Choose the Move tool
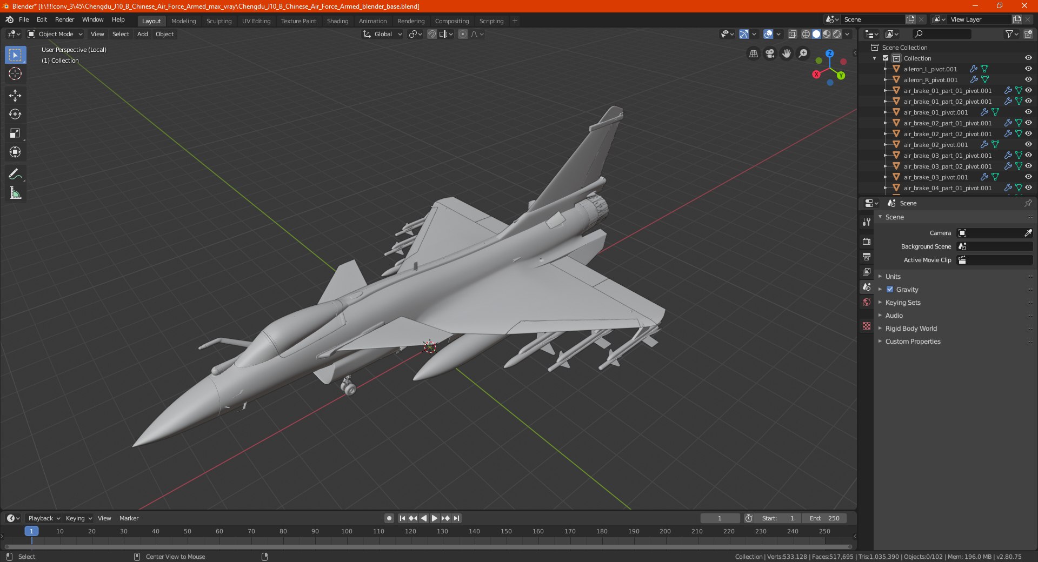1038x562 pixels. (15, 96)
